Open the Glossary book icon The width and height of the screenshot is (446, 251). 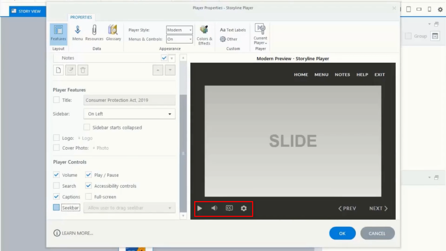[113, 33]
